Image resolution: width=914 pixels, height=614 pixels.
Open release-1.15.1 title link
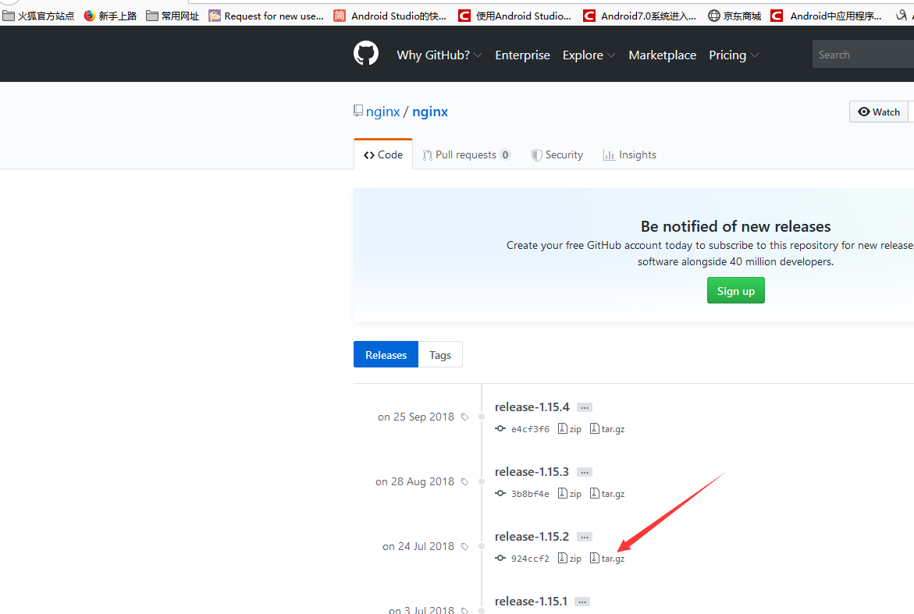pos(531,601)
